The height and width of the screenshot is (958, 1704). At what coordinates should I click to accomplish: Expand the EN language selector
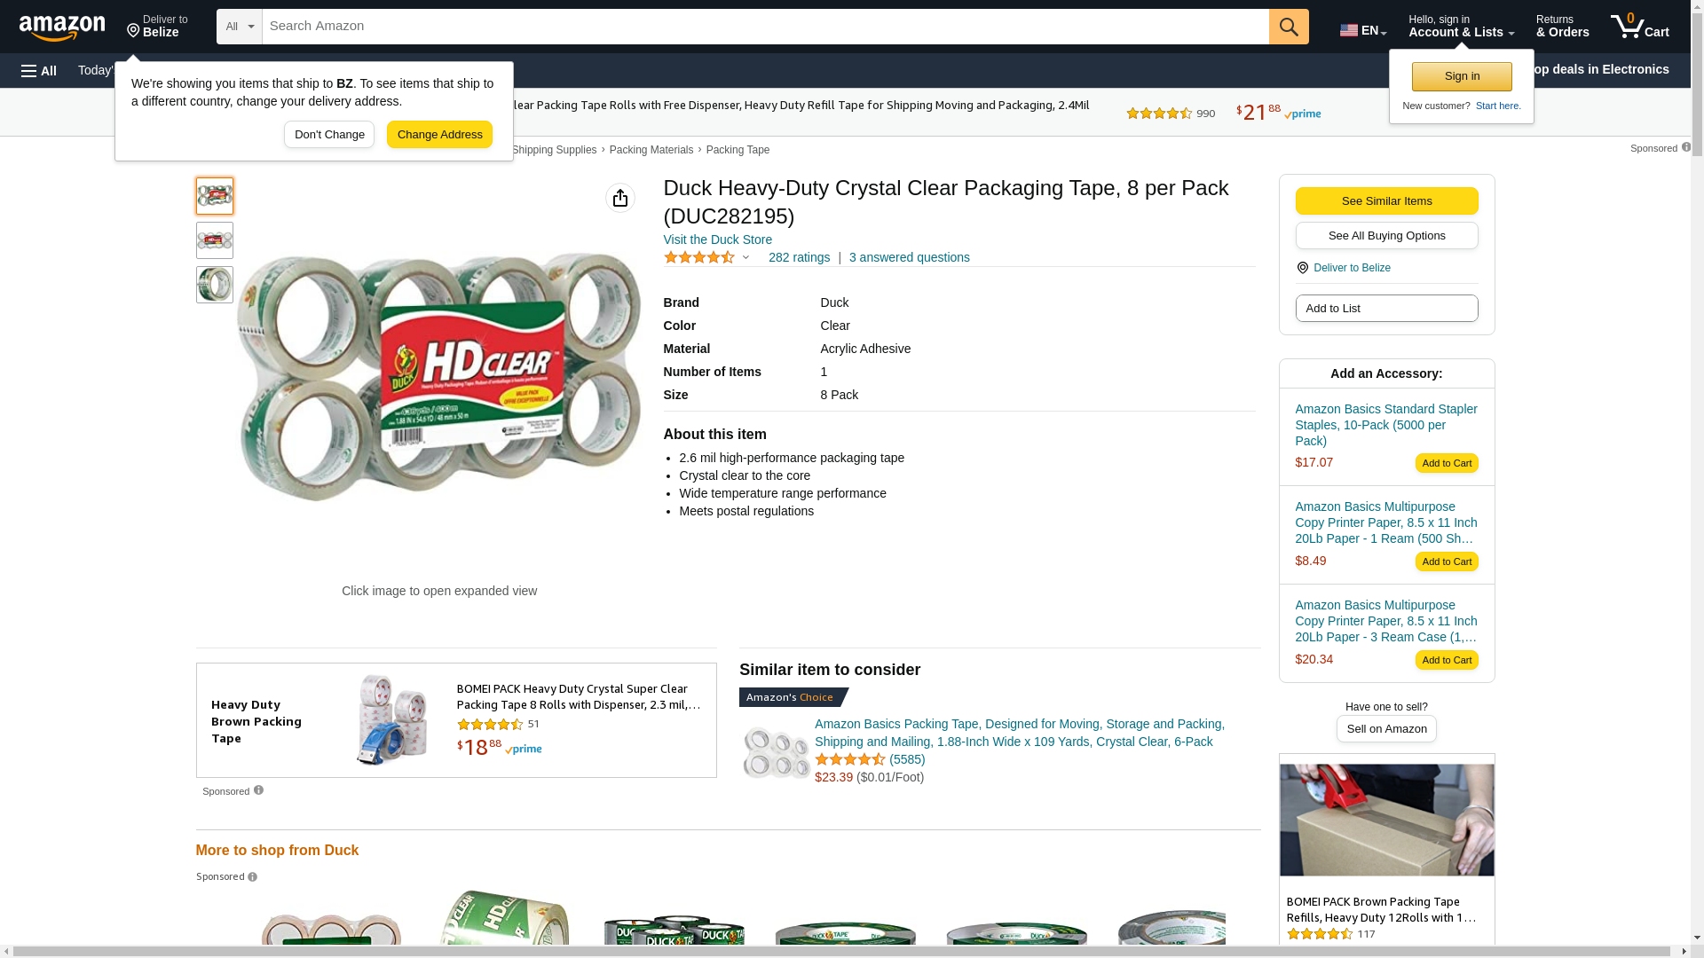click(1362, 30)
